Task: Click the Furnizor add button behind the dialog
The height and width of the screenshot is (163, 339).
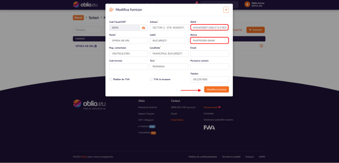Action: (255, 30)
